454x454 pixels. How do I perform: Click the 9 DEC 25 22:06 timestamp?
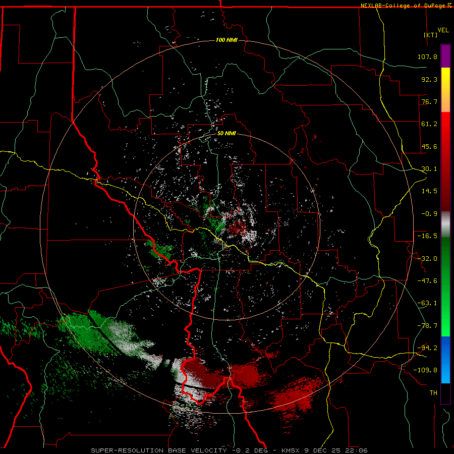(336, 450)
